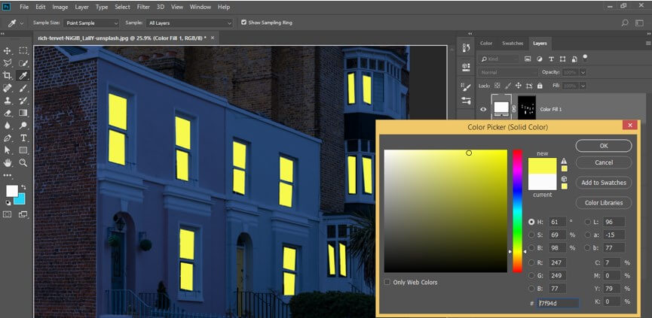652x318 pixels.
Task: Open the Brush Settings panel icon
Action: click(x=466, y=86)
